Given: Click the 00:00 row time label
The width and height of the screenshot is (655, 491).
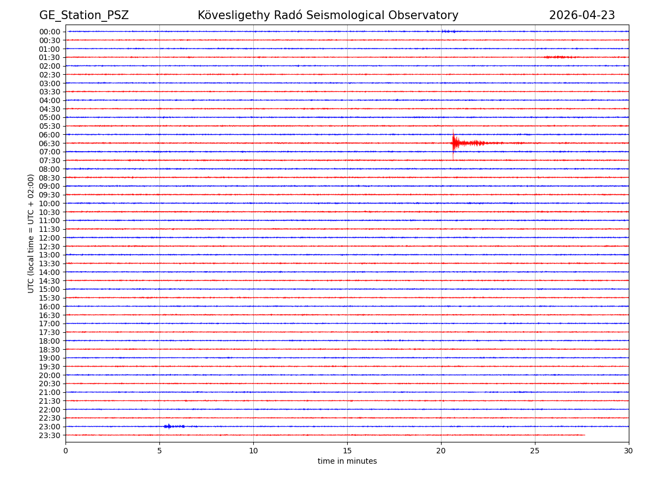Looking at the screenshot, I should click(50, 32).
